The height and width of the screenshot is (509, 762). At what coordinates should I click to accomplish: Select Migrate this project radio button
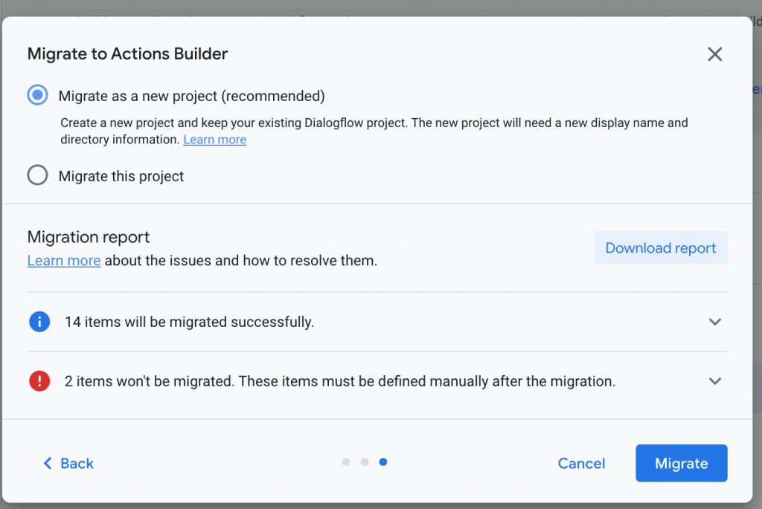(38, 176)
